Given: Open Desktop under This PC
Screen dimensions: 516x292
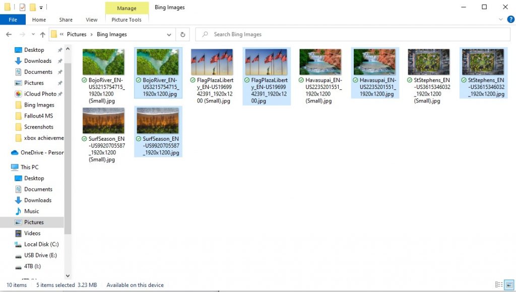Looking at the screenshot, I should 34,178.
